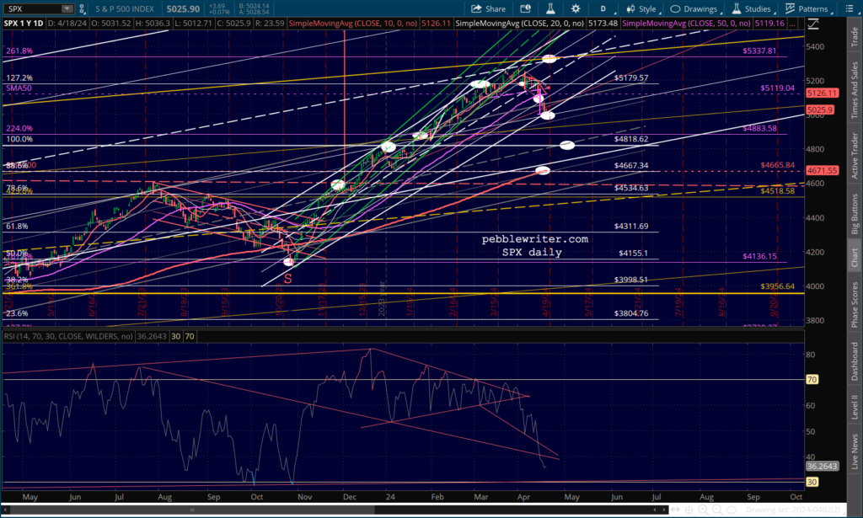Viewport: 863px width, 518px height.
Task: Open chart settings gear icon
Action: [575, 8]
